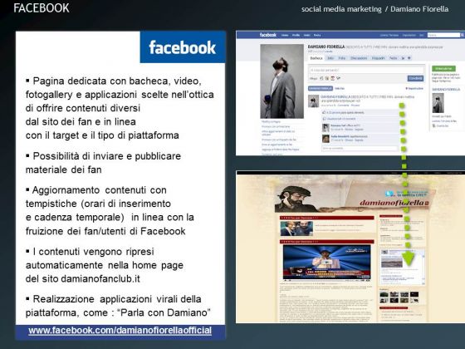The width and height of the screenshot is (465, 349).
Task: Click the second attach icon beside Allega
Action: click(x=327, y=78)
